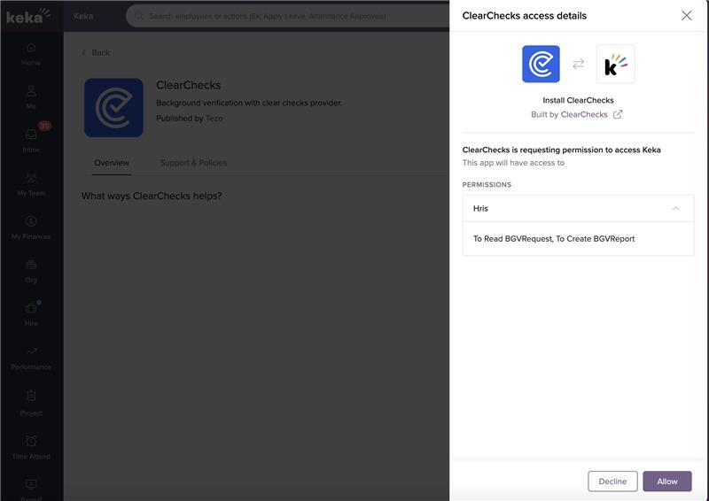The width and height of the screenshot is (709, 501).
Task: Collapse the Hris permissions chevron
Action: point(675,209)
